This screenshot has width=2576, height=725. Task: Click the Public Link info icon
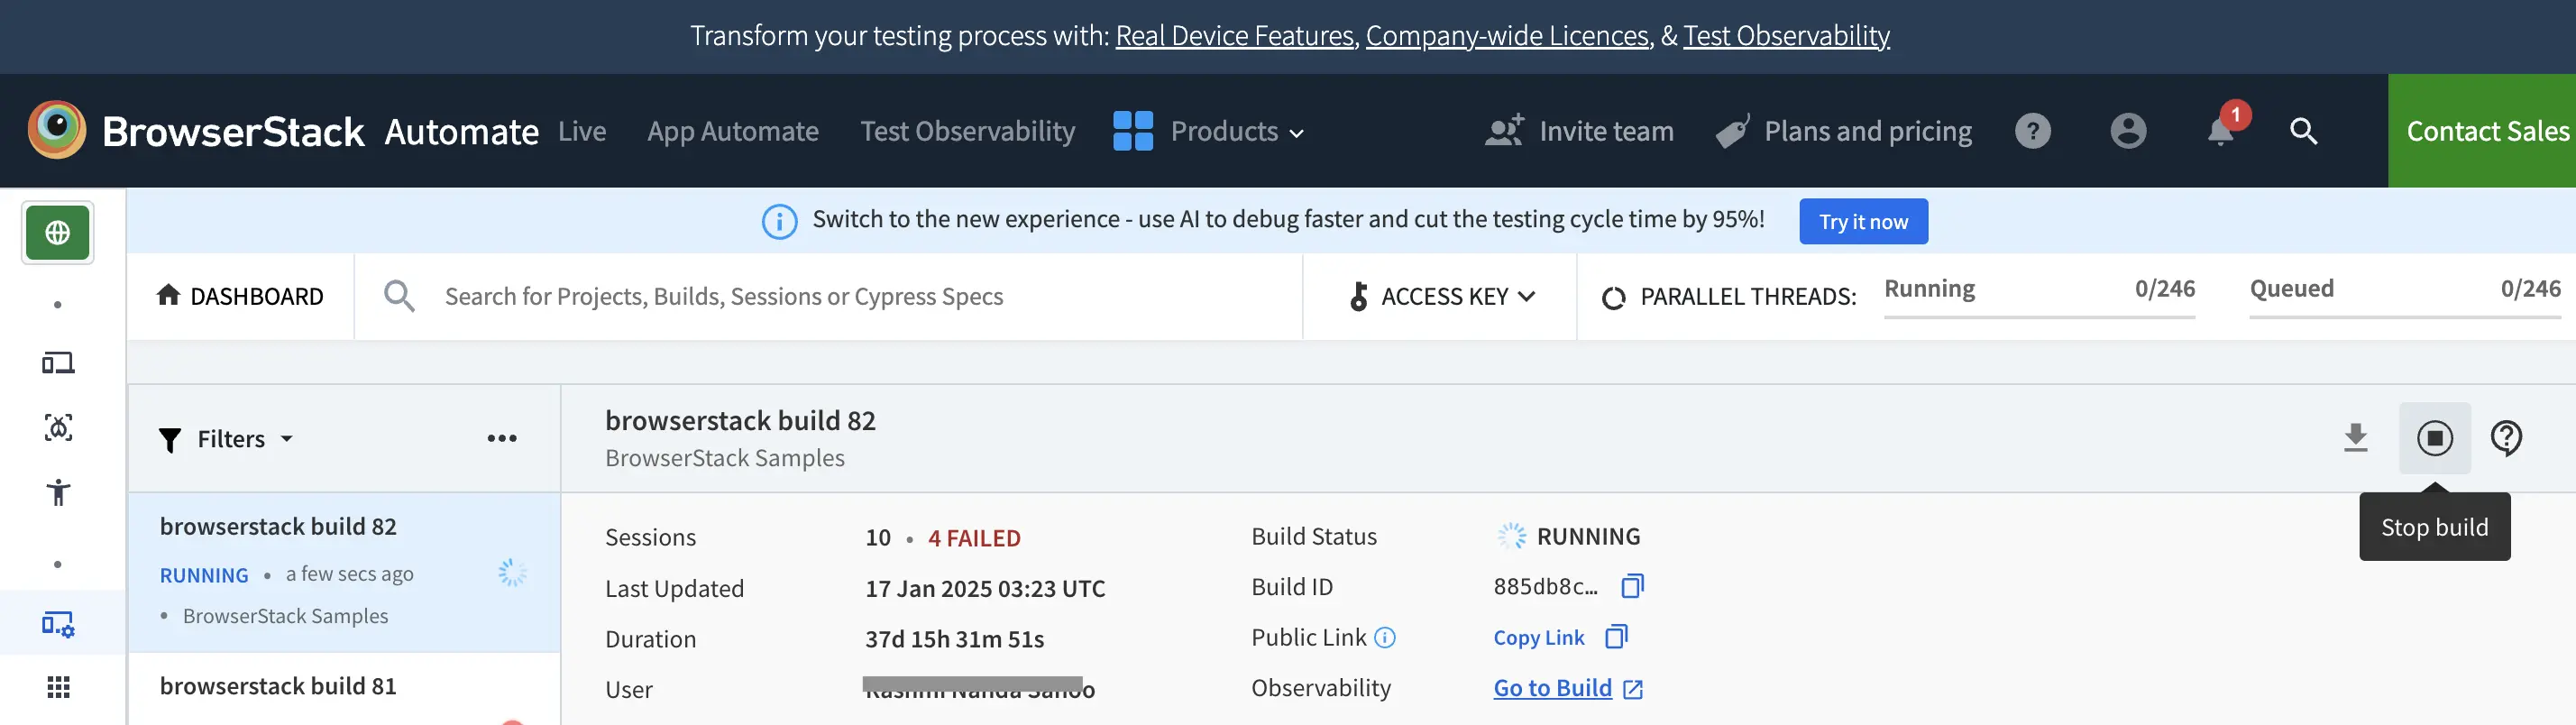point(1385,638)
